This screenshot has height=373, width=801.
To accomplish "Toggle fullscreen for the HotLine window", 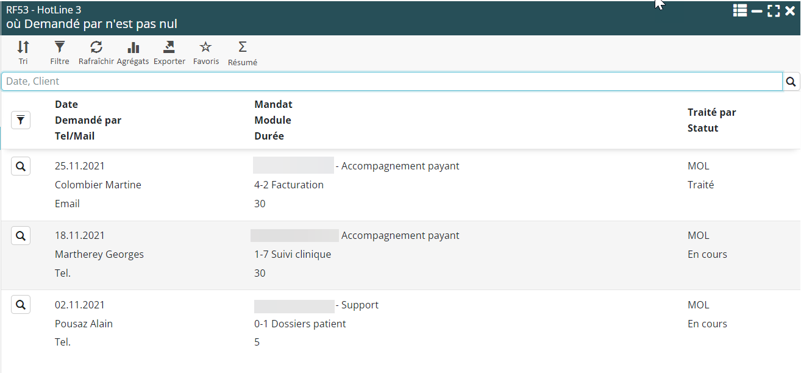I will (774, 11).
